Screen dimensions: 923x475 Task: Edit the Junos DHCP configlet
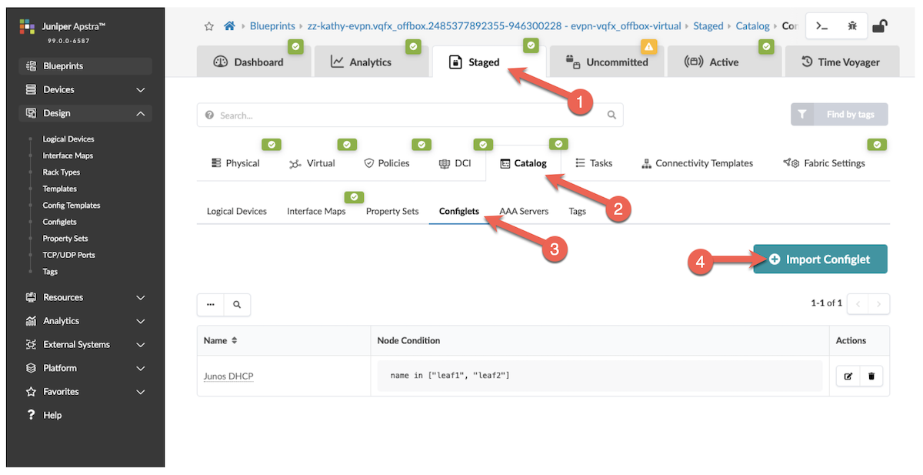(848, 376)
